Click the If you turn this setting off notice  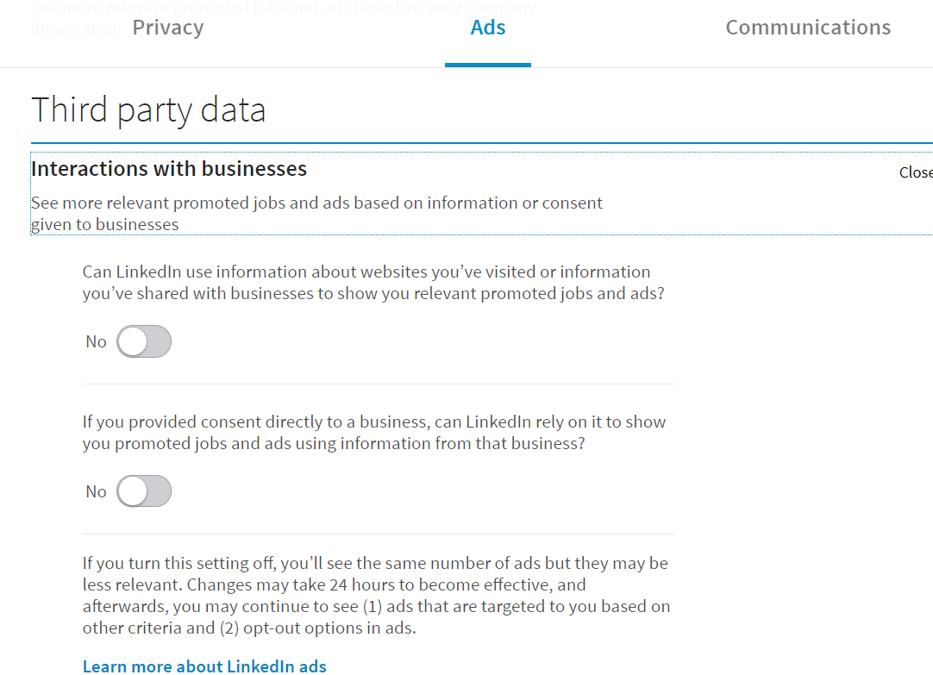(376, 596)
